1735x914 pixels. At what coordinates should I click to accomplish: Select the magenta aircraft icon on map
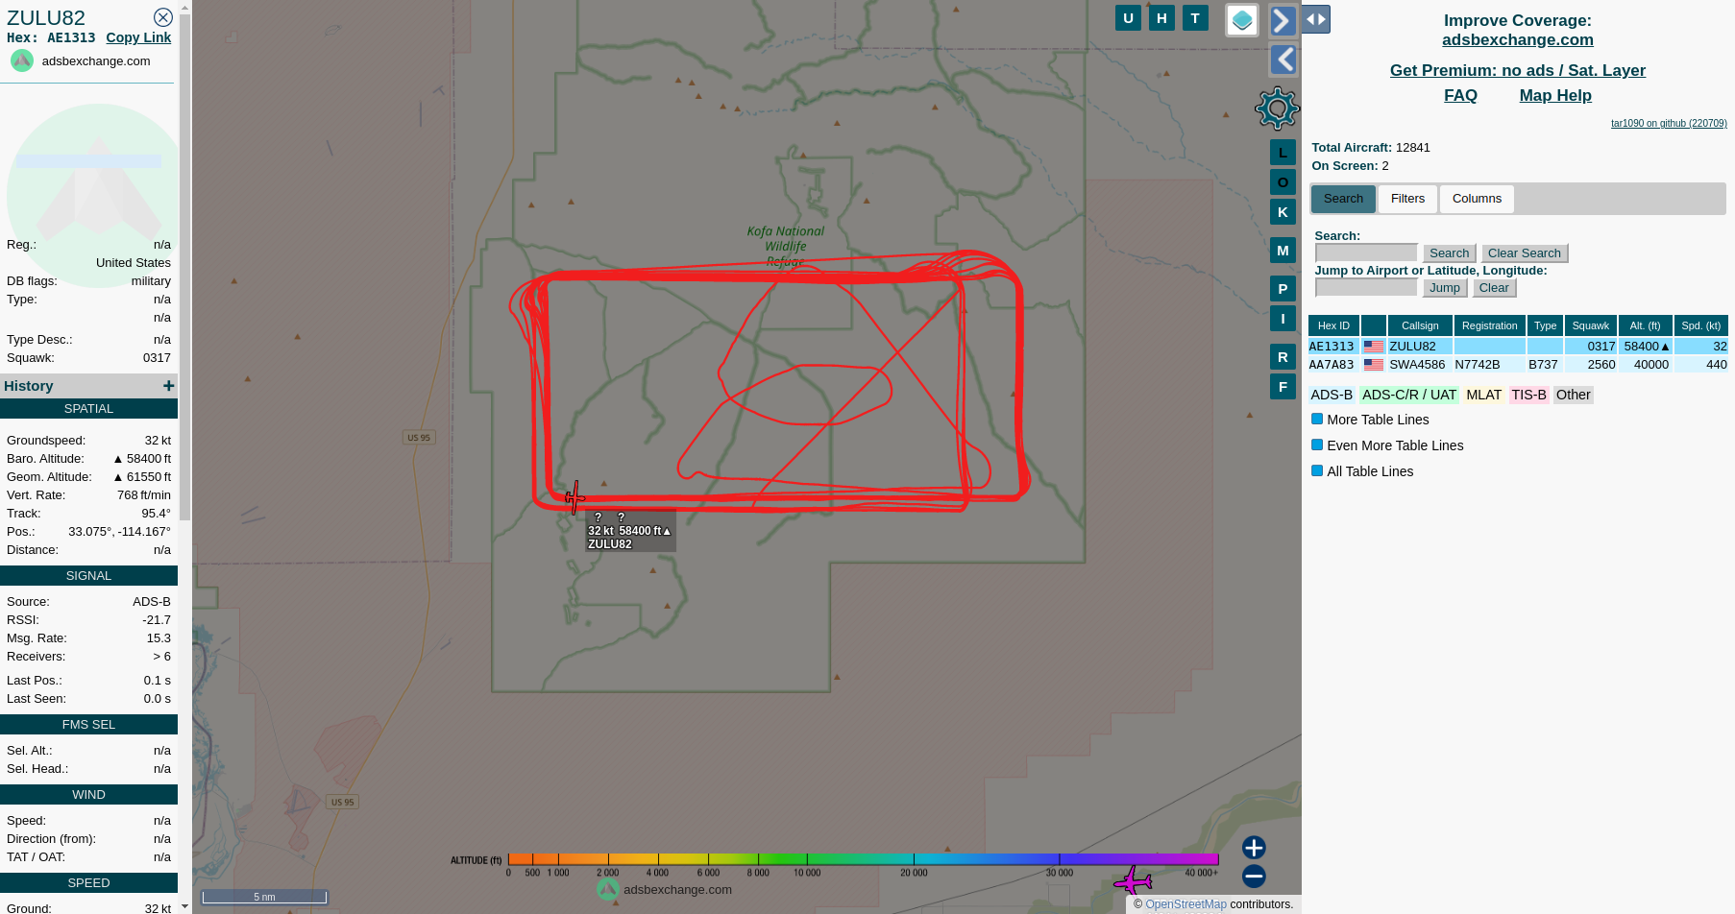click(x=1134, y=879)
